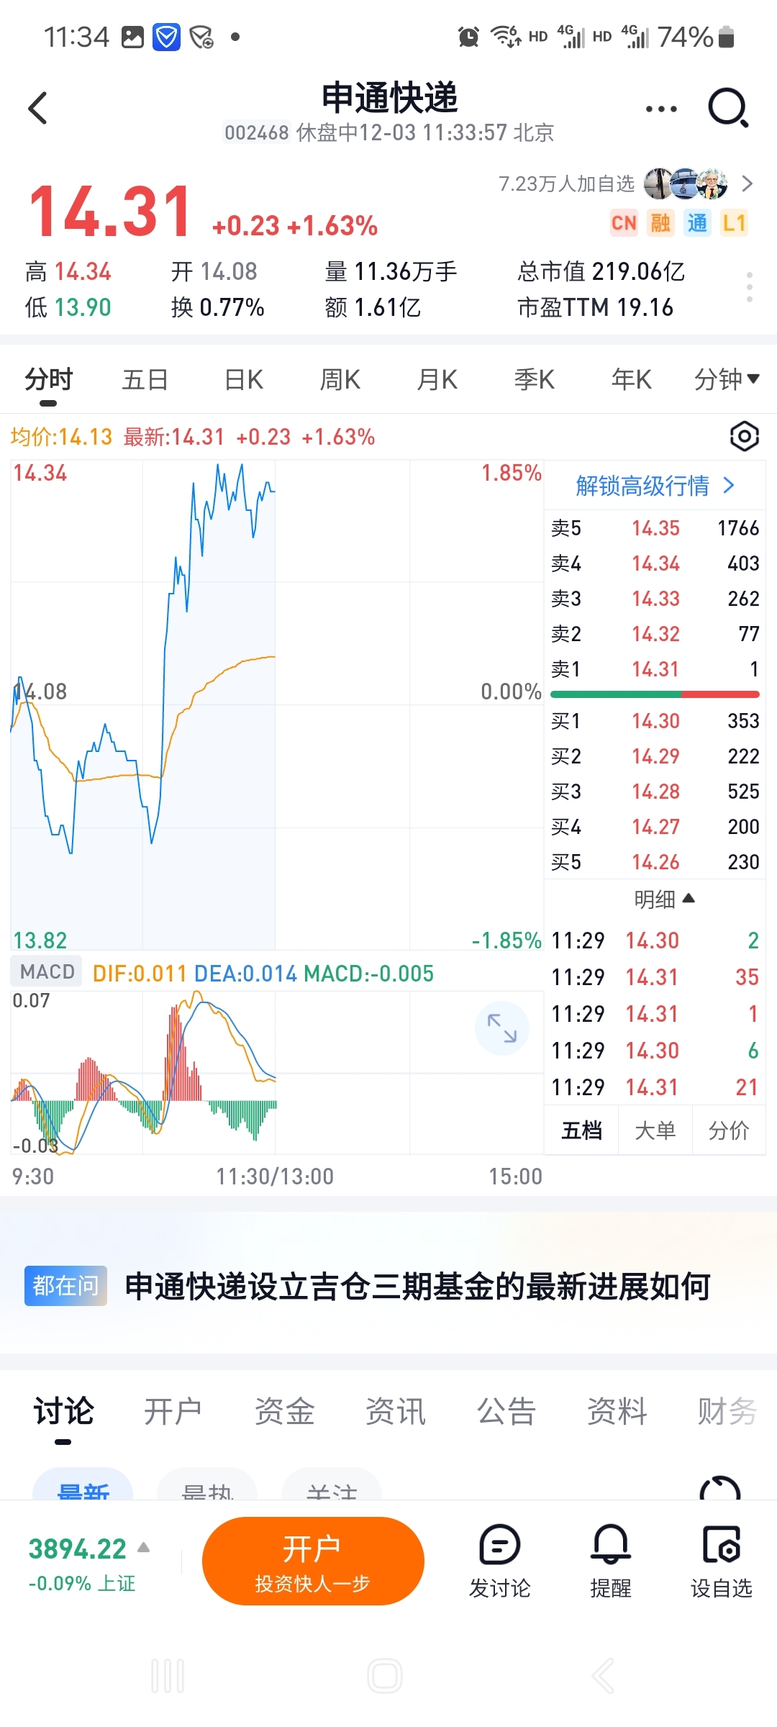
Task: Collapse the 明细 trade details list
Action: [663, 899]
